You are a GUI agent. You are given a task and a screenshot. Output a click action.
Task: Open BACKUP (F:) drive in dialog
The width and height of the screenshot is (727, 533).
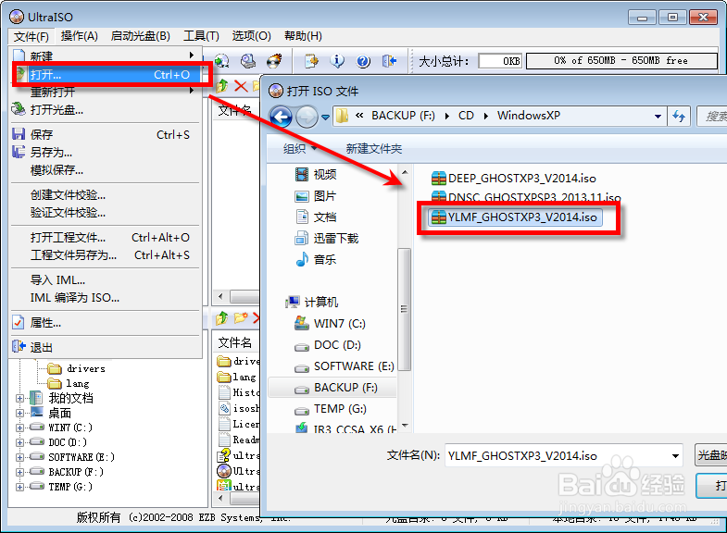[332, 387]
